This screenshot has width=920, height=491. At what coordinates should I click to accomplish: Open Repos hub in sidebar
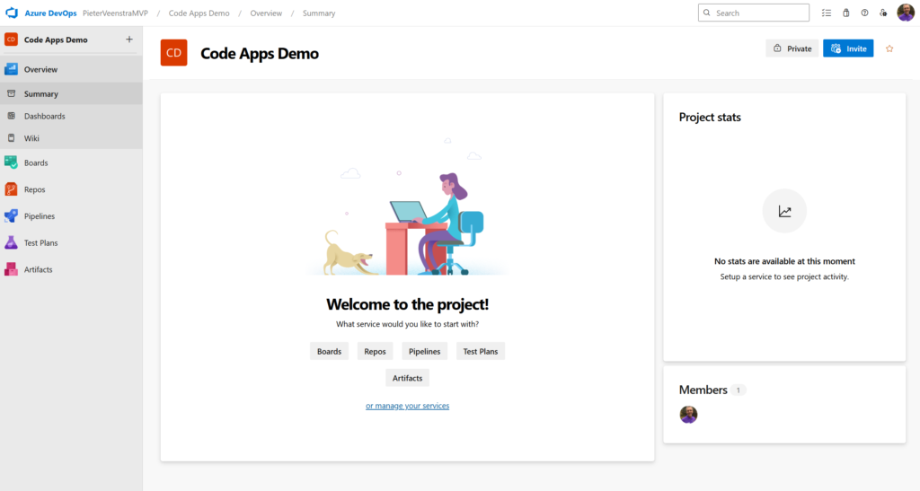tap(71, 189)
